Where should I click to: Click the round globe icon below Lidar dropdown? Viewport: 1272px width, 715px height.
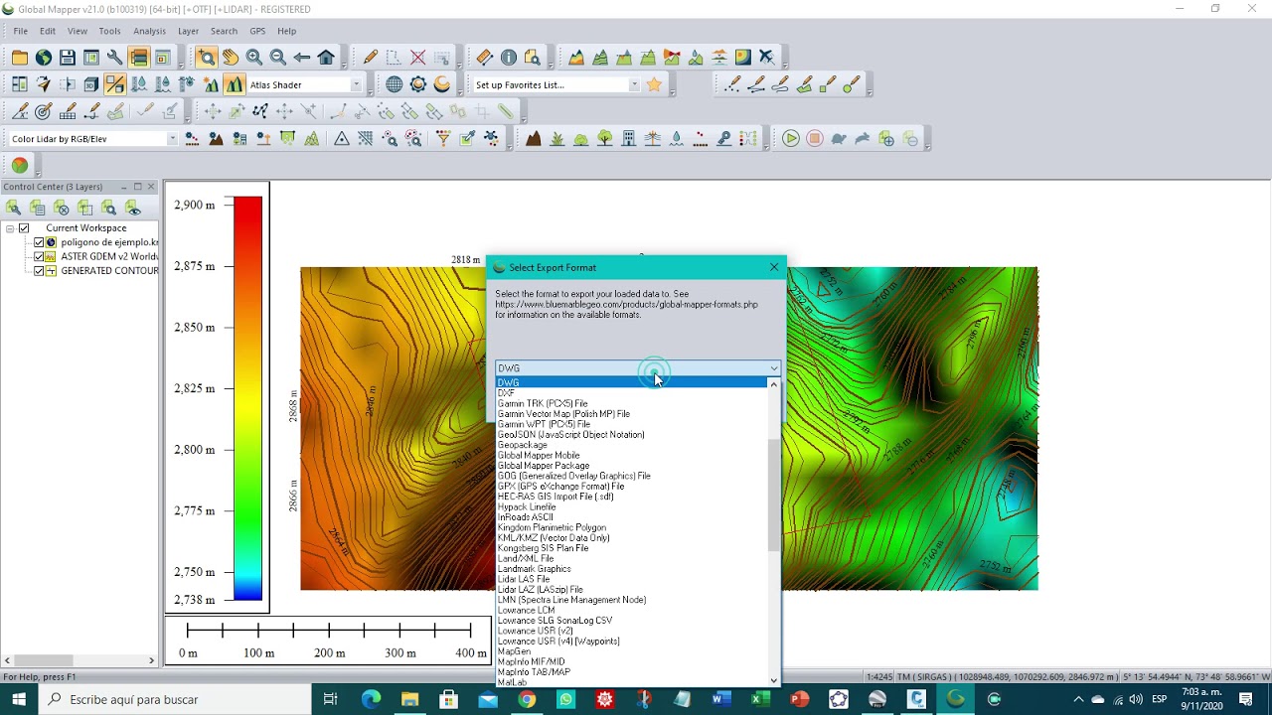point(20,165)
